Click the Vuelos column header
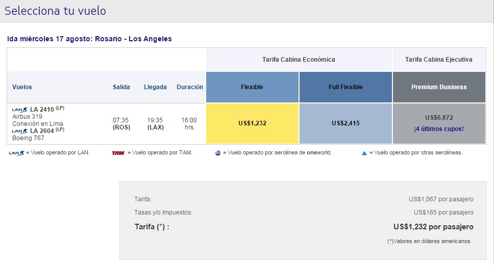The width and height of the screenshot is (494, 265). tap(22, 87)
